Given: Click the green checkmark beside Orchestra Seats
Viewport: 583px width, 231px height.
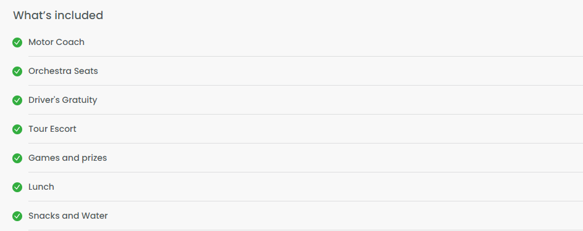Looking at the screenshot, I should (17, 71).
